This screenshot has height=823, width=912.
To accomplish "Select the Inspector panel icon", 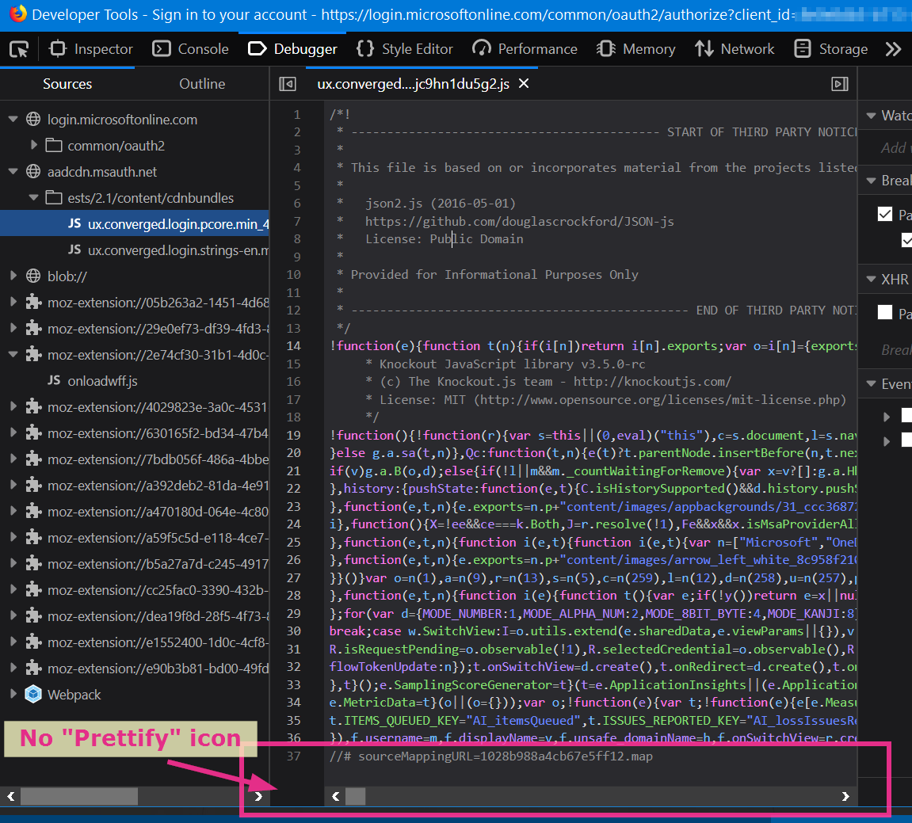I will (x=55, y=48).
